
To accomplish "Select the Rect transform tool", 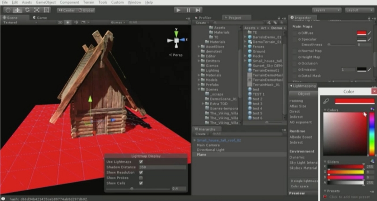I will pos(46,10).
